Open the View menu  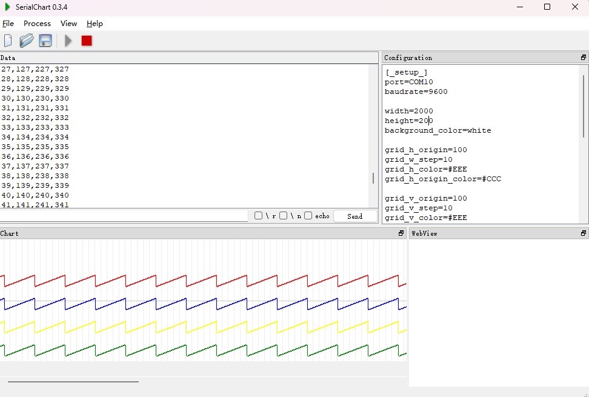pos(68,23)
